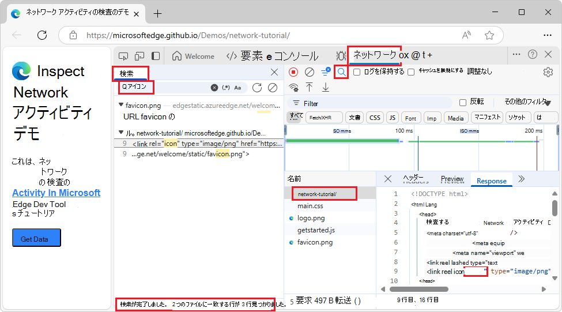
Task: Select the CSS filter
Action: [x=375, y=118]
